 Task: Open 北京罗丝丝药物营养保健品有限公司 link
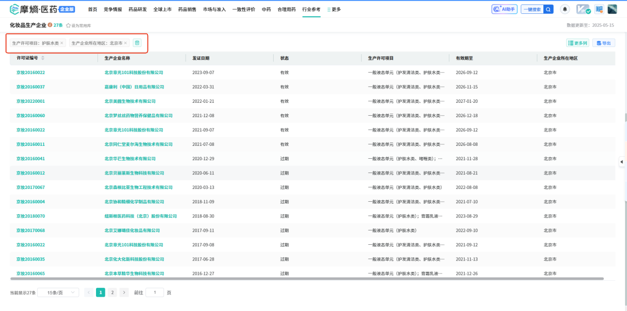click(139, 116)
